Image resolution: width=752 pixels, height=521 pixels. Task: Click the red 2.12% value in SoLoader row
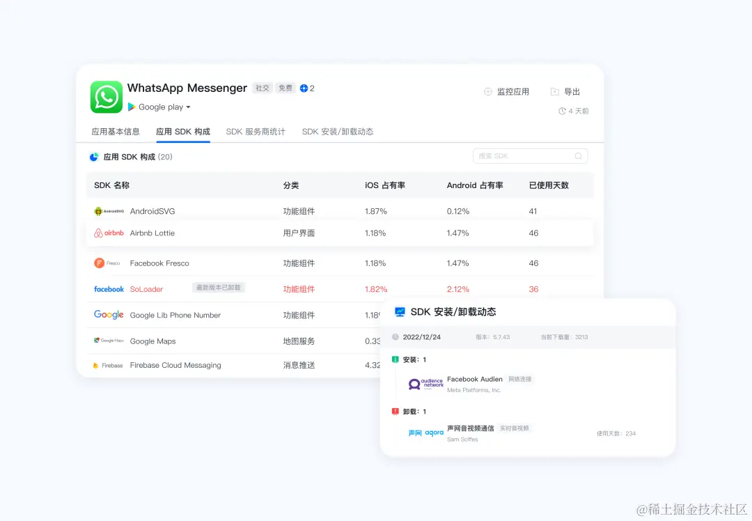(458, 289)
